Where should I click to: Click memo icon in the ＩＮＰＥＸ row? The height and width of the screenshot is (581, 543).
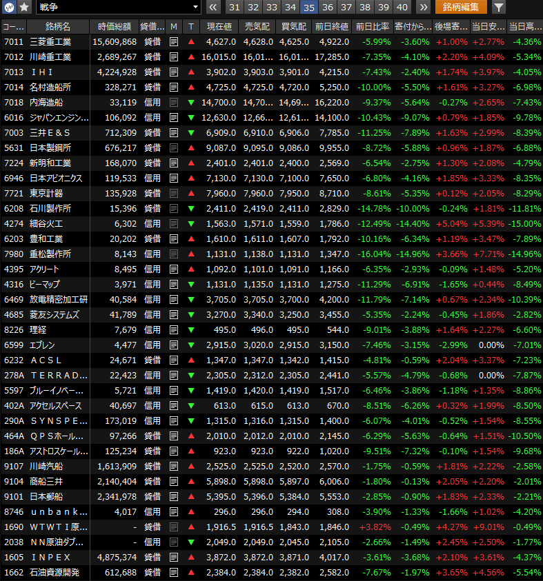pos(174,558)
